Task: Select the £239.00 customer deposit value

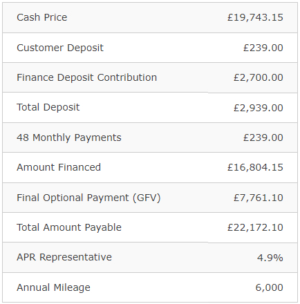Action: (x=263, y=48)
